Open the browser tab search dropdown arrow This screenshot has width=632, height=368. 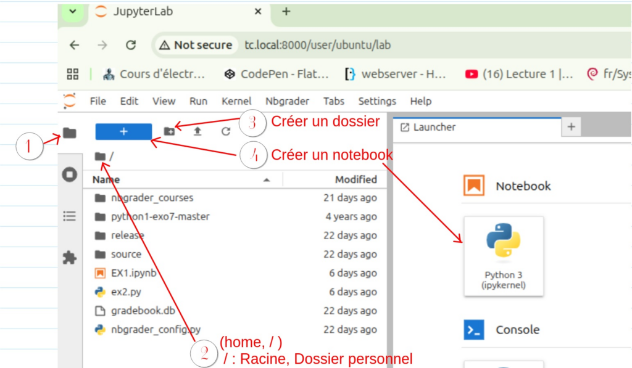click(x=73, y=12)
